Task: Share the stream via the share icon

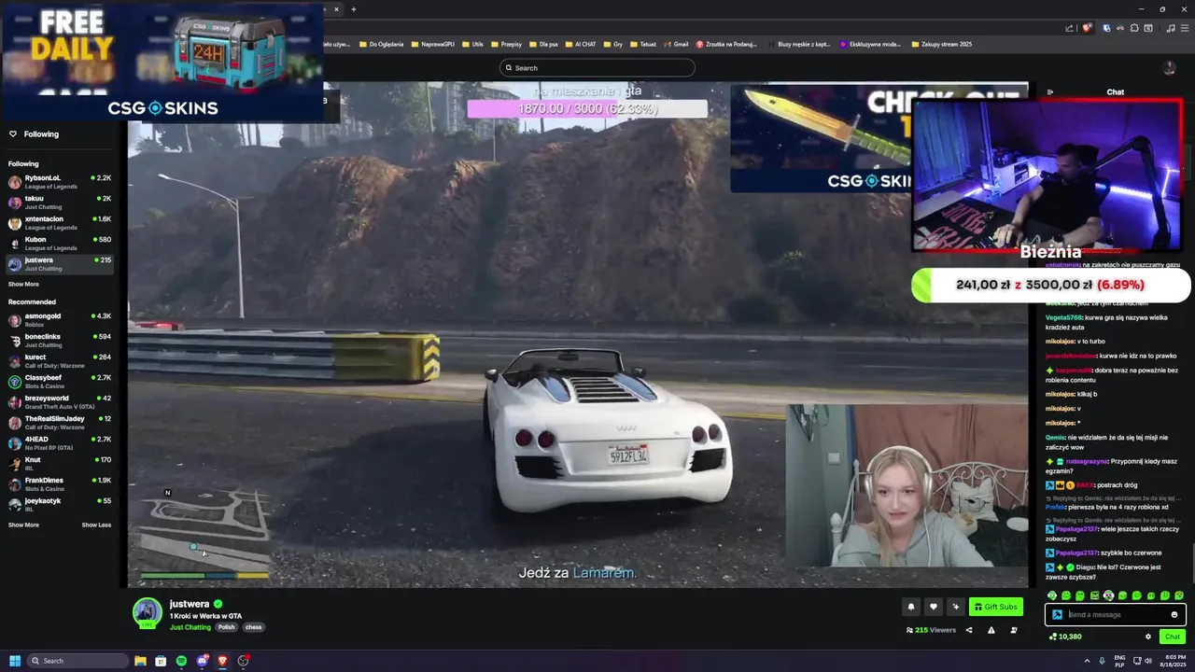Action: [x=968, y=630]
